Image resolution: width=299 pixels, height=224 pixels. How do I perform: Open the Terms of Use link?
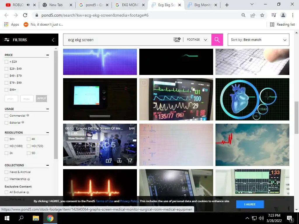point(105,201)
